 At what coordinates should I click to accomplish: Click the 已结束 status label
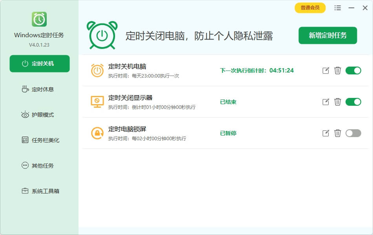pos(228,102)
